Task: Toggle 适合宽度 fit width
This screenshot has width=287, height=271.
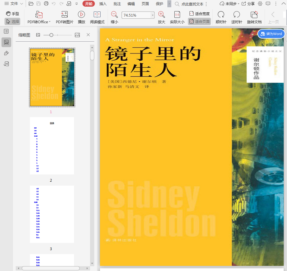Action: click(x=199, y=14)
